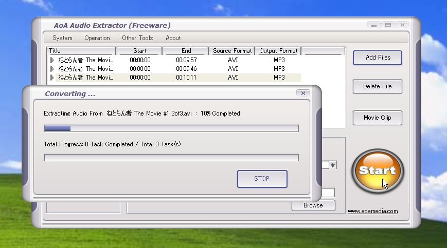Open the Operation menu
The height and width of the screenshot is (248, 447).
pos(97,38)
